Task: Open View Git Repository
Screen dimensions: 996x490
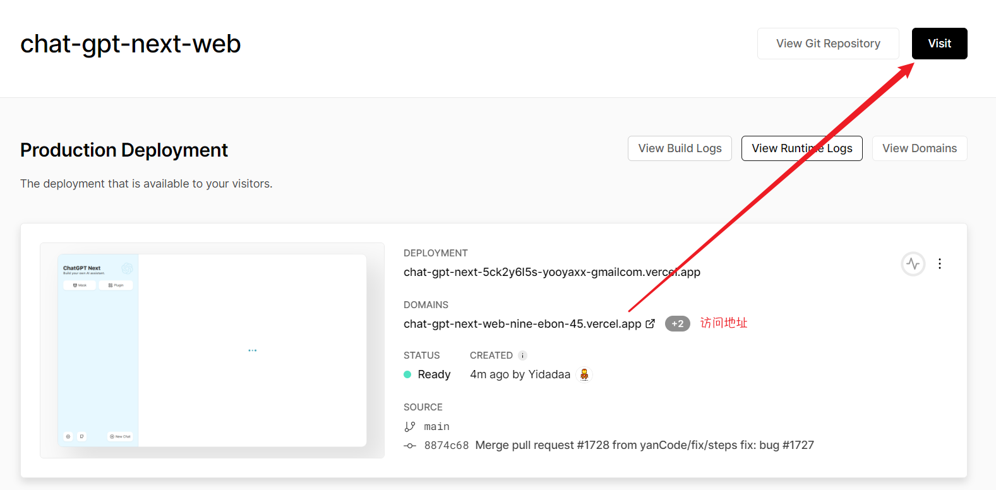Action: (x=828, y=44)
